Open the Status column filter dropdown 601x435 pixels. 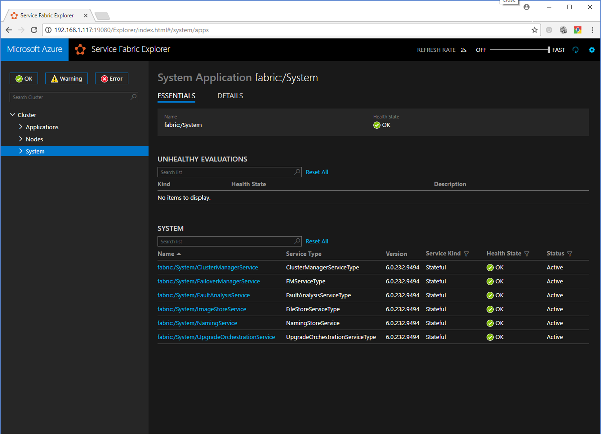pos(569,254)
